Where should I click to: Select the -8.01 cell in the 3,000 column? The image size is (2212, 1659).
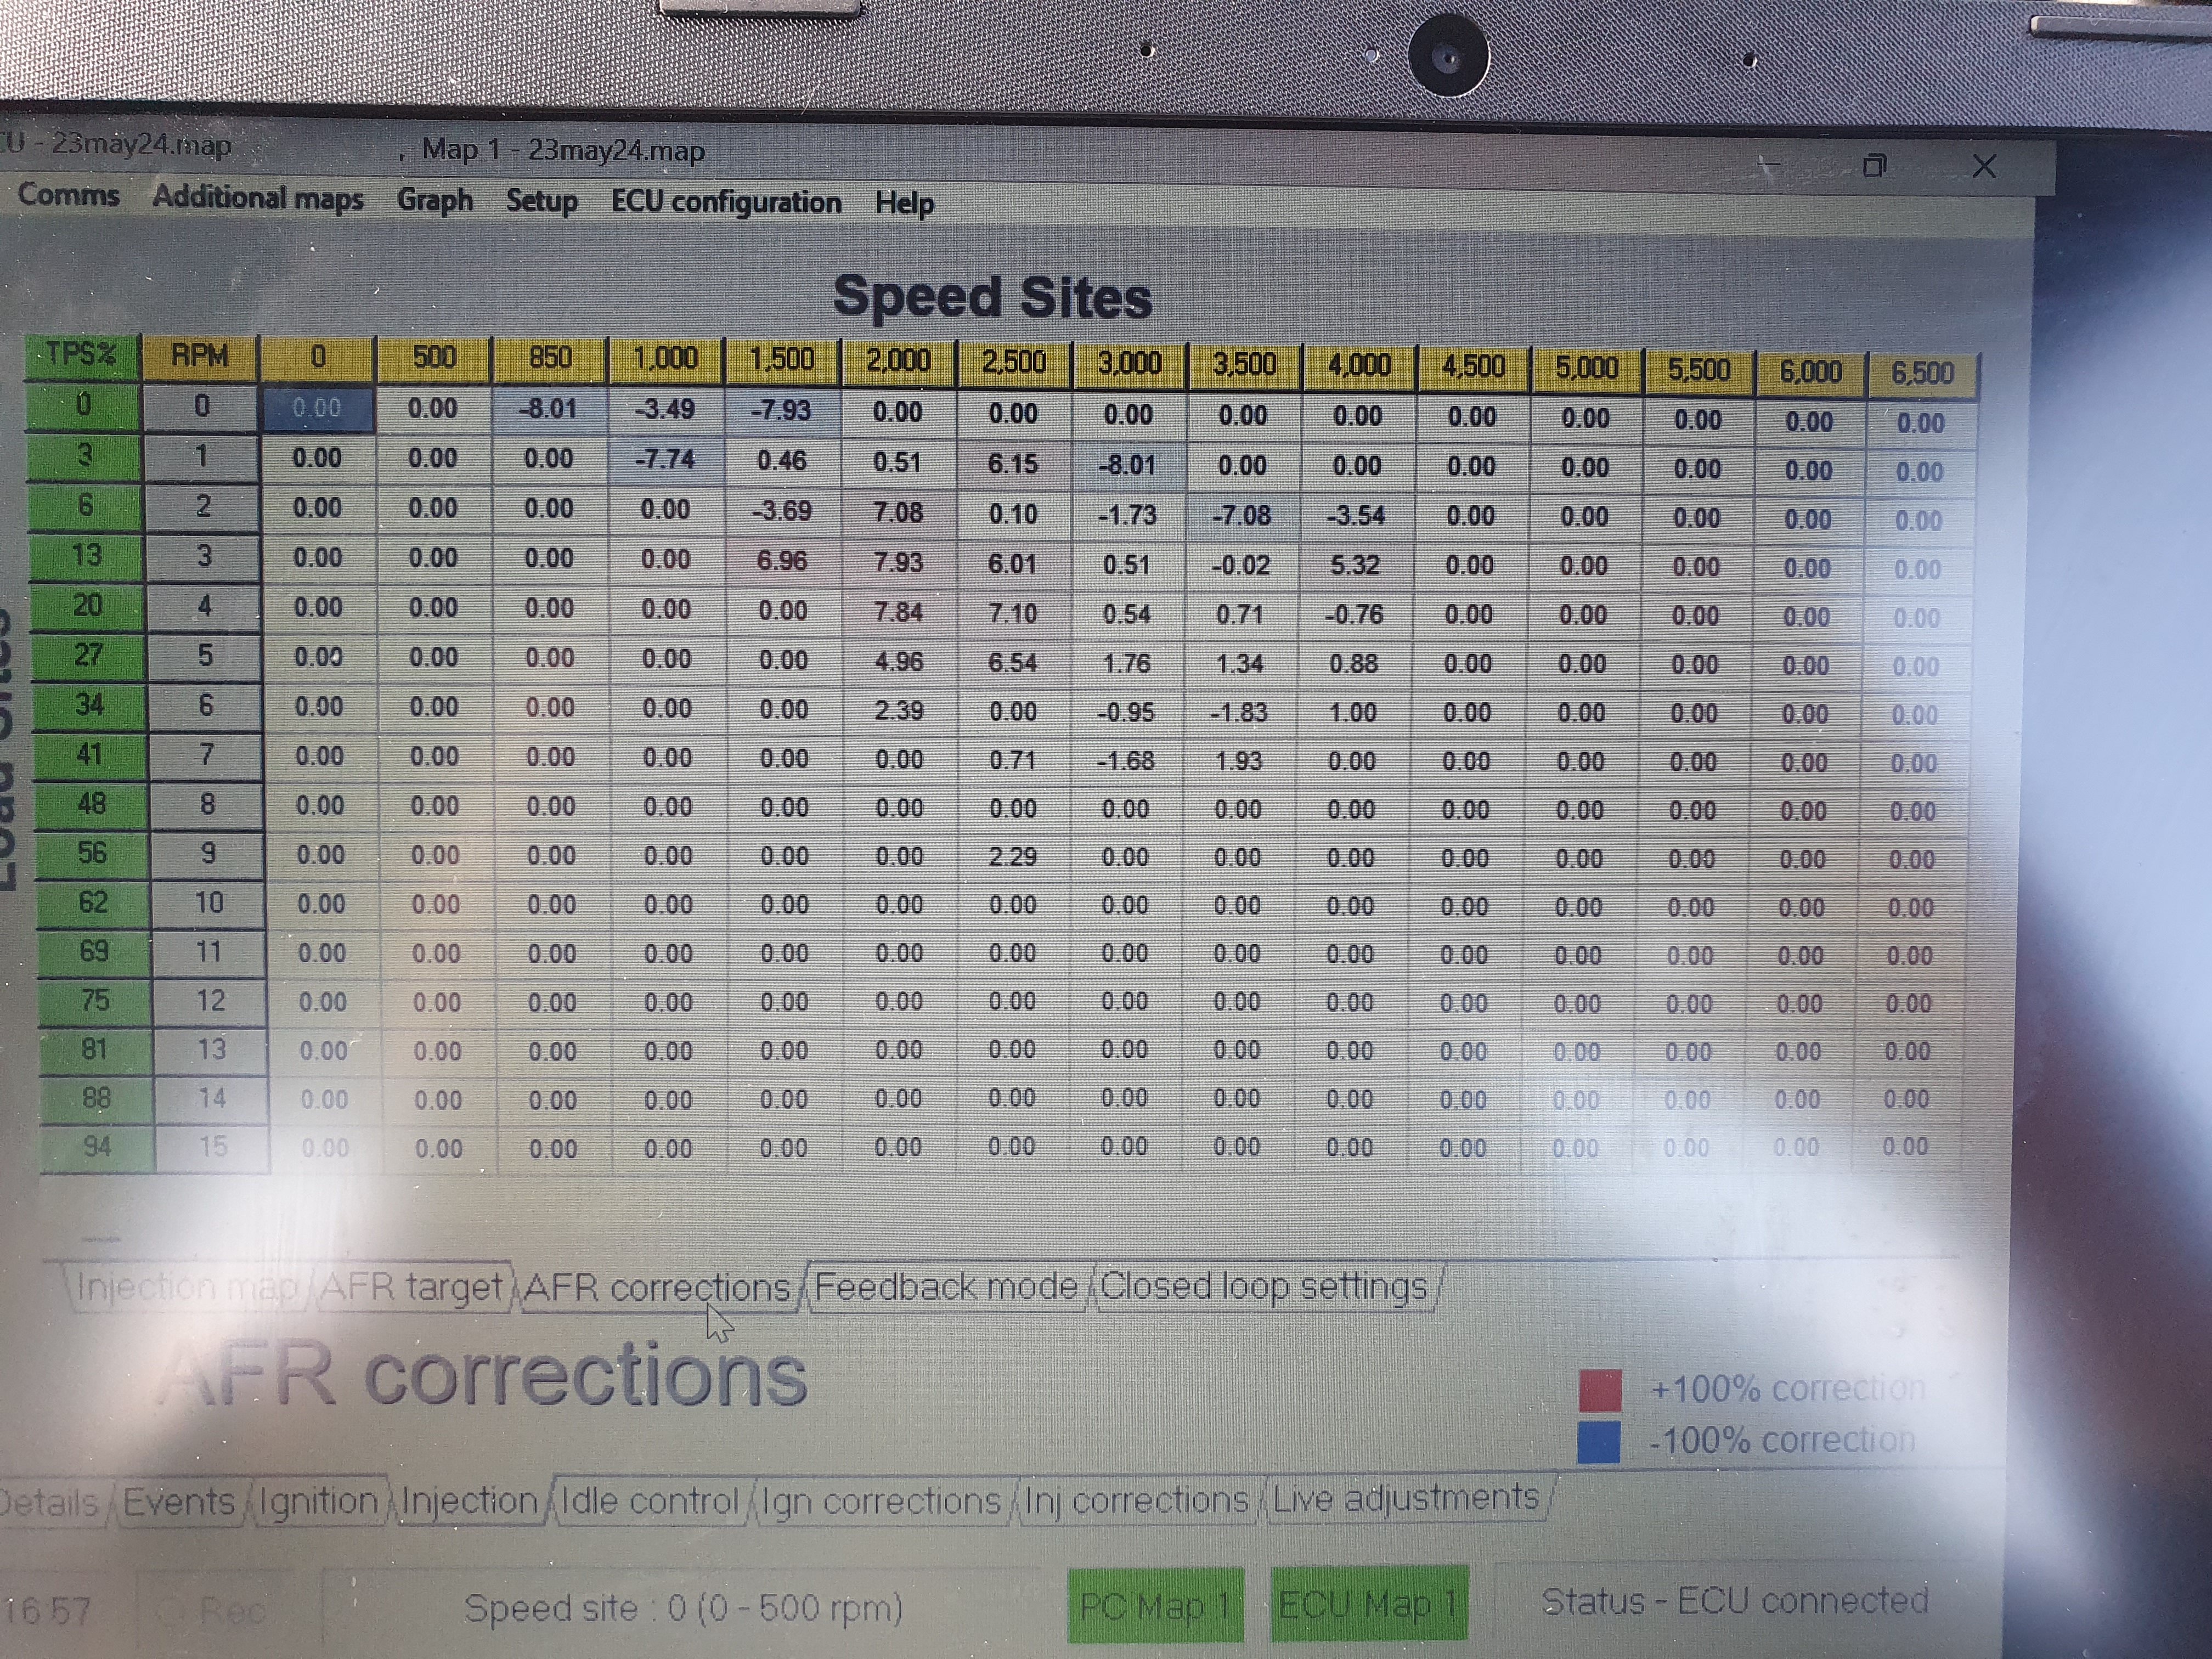[x=1127, y=465]
